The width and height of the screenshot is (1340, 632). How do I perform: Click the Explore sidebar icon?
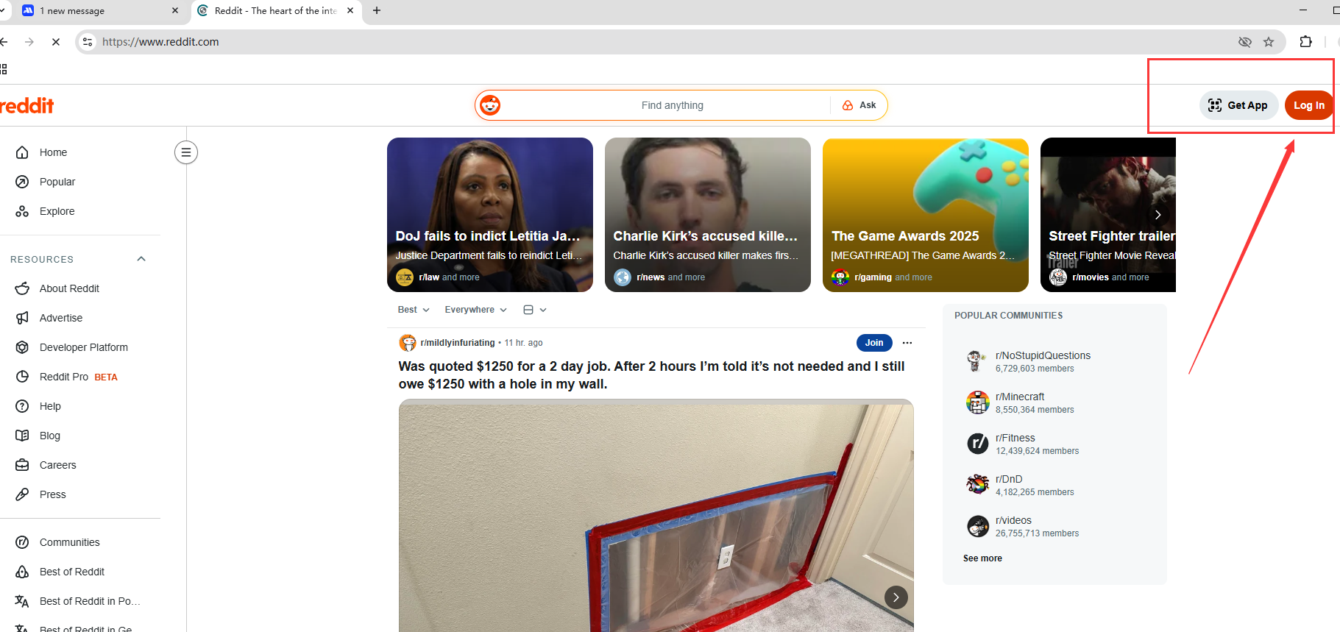click(22, 211)
